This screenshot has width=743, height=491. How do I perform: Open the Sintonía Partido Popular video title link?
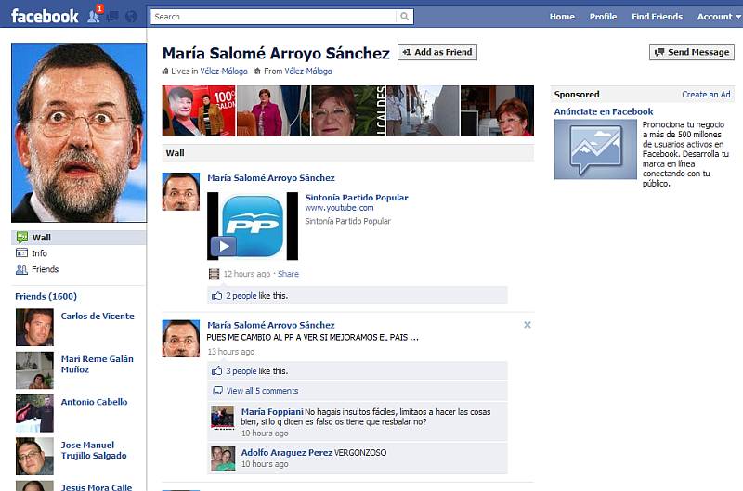[357, 198]
